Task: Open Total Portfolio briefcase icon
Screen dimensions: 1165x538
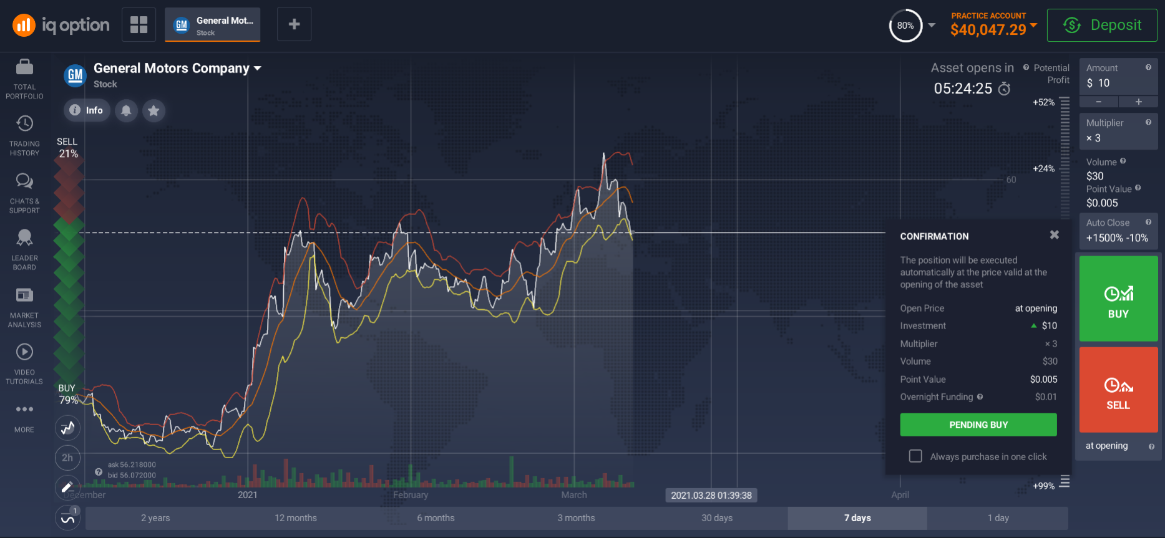Action: [x=24, y=67]
